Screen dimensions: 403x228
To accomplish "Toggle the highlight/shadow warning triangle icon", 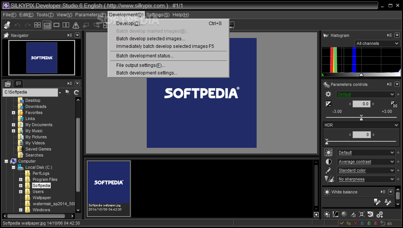I will pyautogui.click(x=76, y=25).
